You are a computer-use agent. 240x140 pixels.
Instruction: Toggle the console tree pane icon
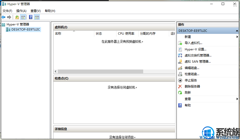click(23, 17)
